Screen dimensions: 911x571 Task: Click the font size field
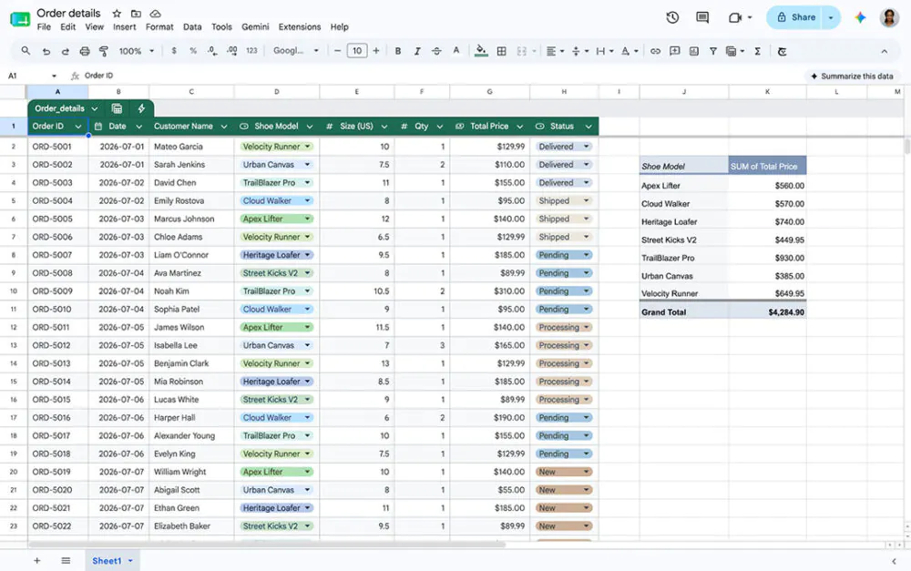pos(357,51)
